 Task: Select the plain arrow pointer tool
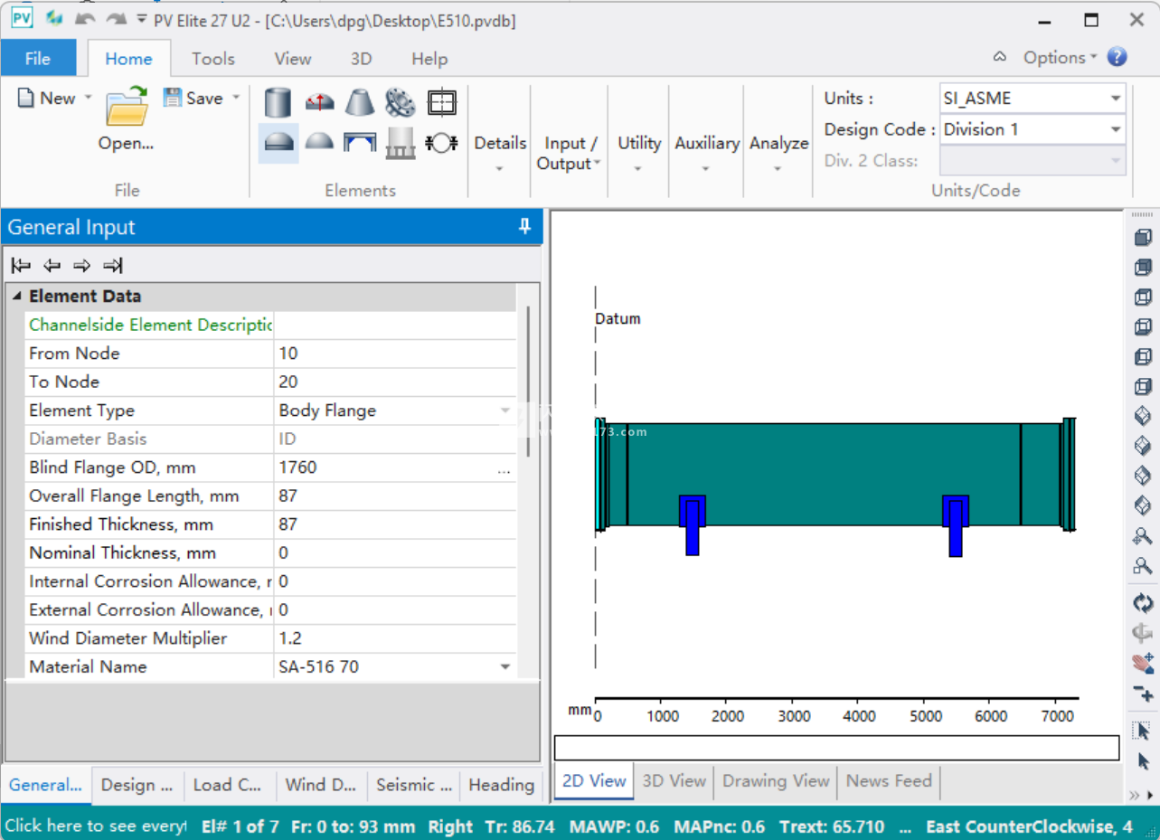pos(1143,761)
